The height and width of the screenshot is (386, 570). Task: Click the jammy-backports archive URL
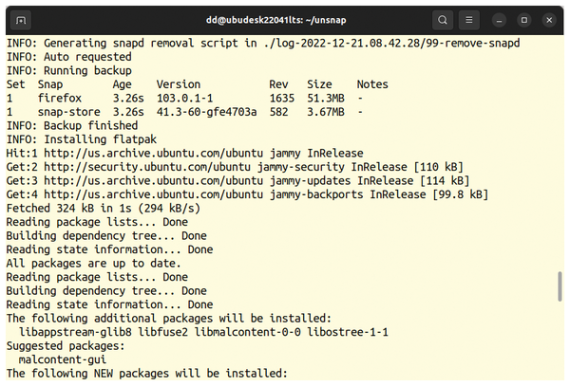tap(153, 194)
